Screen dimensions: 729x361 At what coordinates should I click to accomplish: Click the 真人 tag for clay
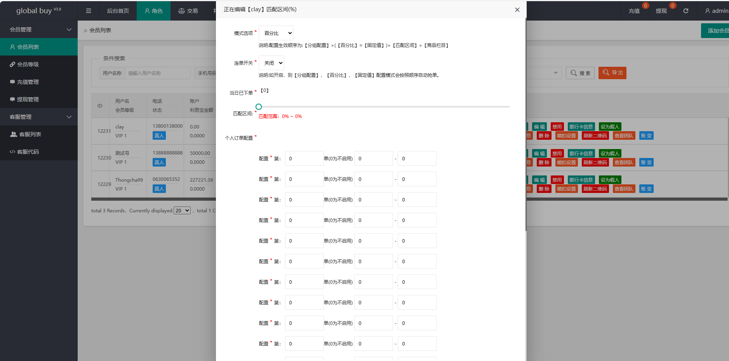tap(159, 135)
